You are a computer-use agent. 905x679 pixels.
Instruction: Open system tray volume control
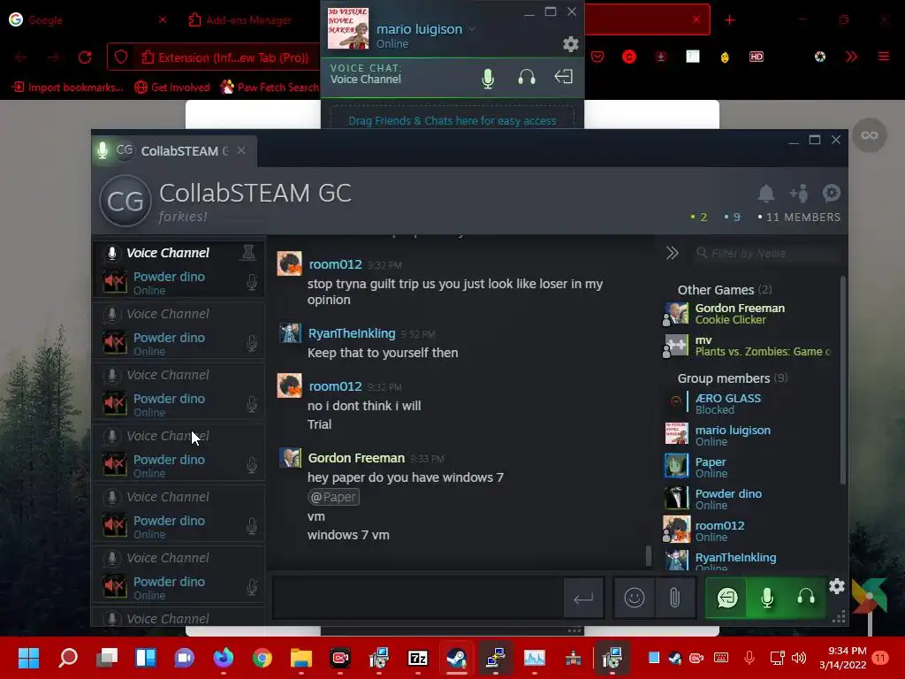click(799, 658)
